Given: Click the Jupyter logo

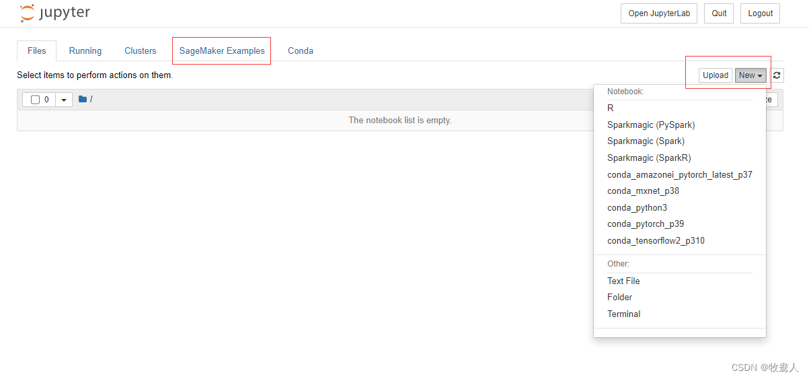Looking at the screenshot, I should pyautogui.click(x=54, y=13).
